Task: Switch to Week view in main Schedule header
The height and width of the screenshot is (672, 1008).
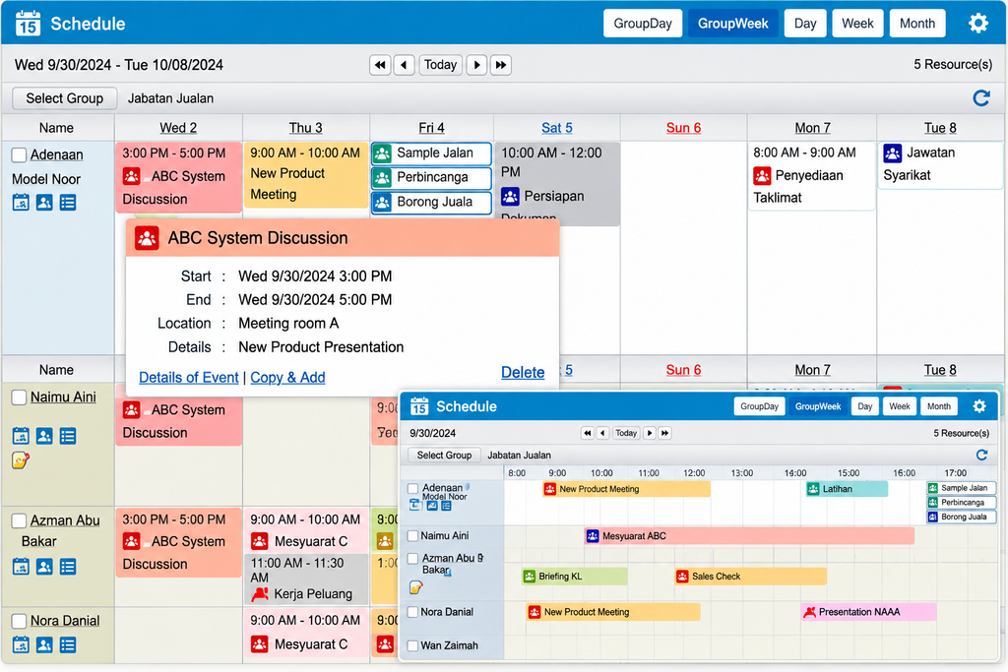Action: (x=857, y=24)
